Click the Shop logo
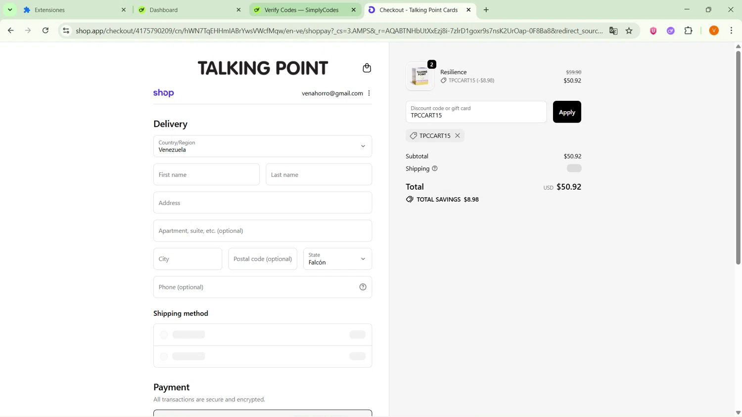This screenshot has width=742, height=417. [x=164, y=93]
